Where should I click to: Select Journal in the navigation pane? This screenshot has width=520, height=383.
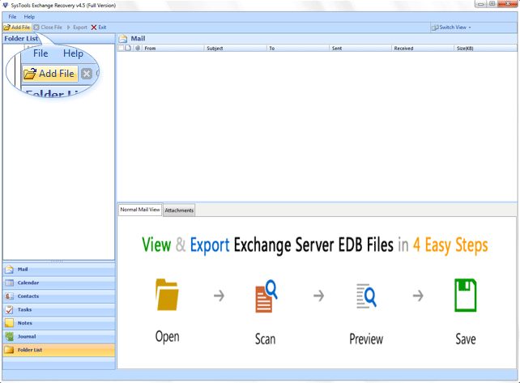(x=59, y=337)
